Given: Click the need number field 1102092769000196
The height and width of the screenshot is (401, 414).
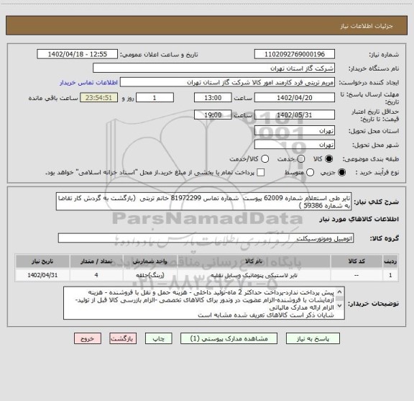Looking at the screenshot, I should pyautogui.click(x=295, y=54).
